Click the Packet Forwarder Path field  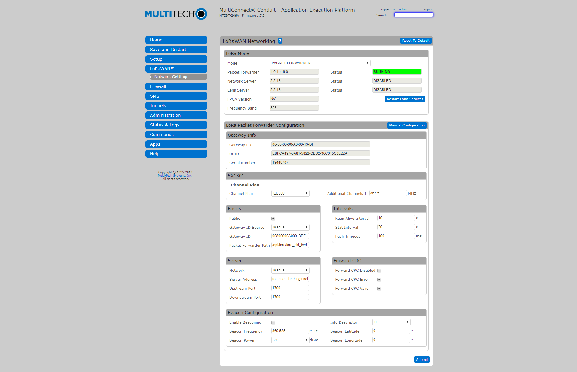coord(290,245)
